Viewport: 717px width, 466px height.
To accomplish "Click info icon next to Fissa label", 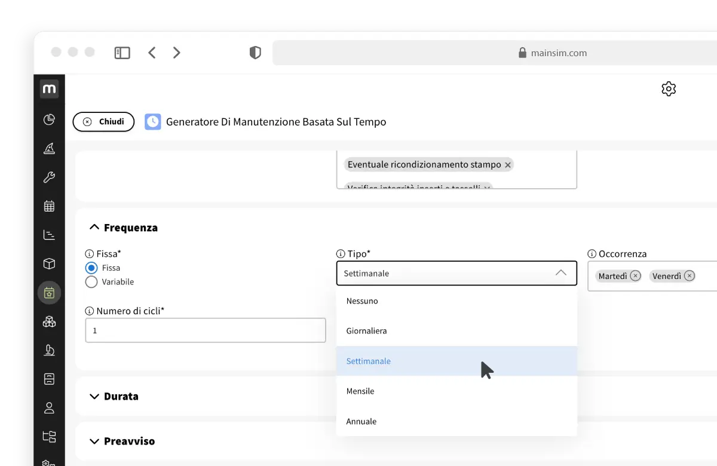I will [x=90, y=254].
